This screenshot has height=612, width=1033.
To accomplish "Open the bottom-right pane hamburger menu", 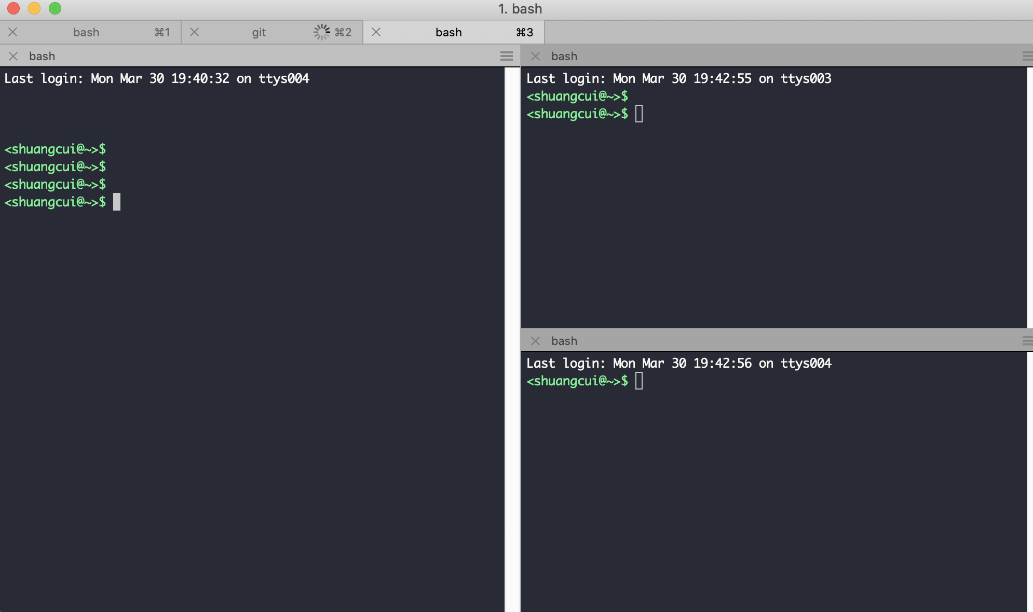I will (x=1027, y=341).
